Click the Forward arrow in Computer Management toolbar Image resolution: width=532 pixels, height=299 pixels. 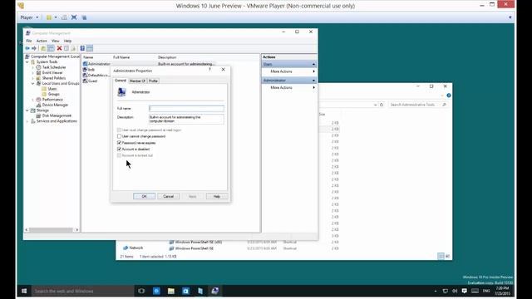(x=34, y=48)
